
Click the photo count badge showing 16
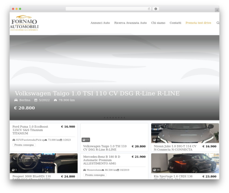157,170
